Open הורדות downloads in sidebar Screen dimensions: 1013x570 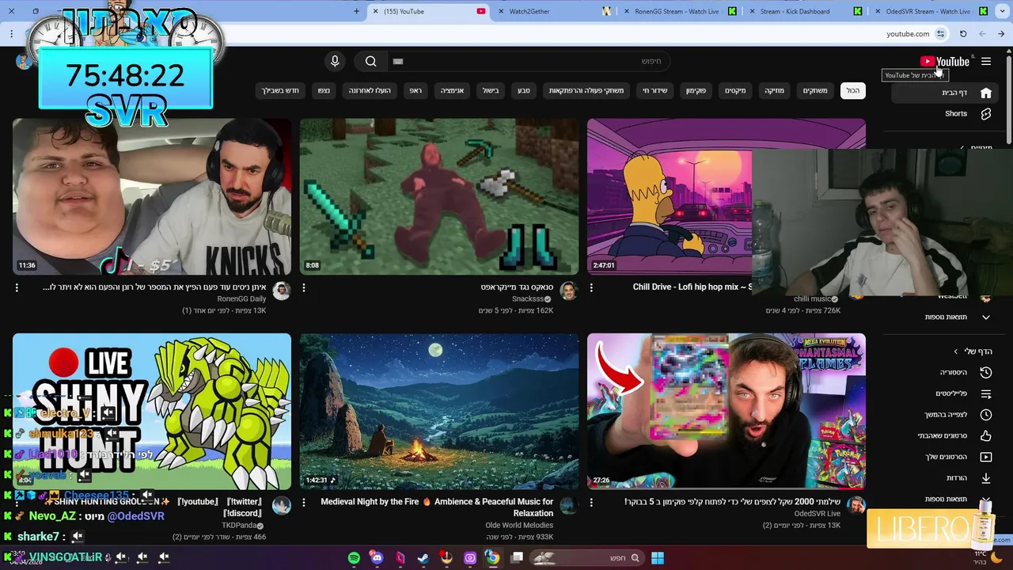[x=947, y=477]
